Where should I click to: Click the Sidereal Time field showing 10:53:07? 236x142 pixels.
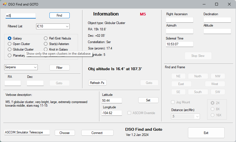click(x=180, y=44)
